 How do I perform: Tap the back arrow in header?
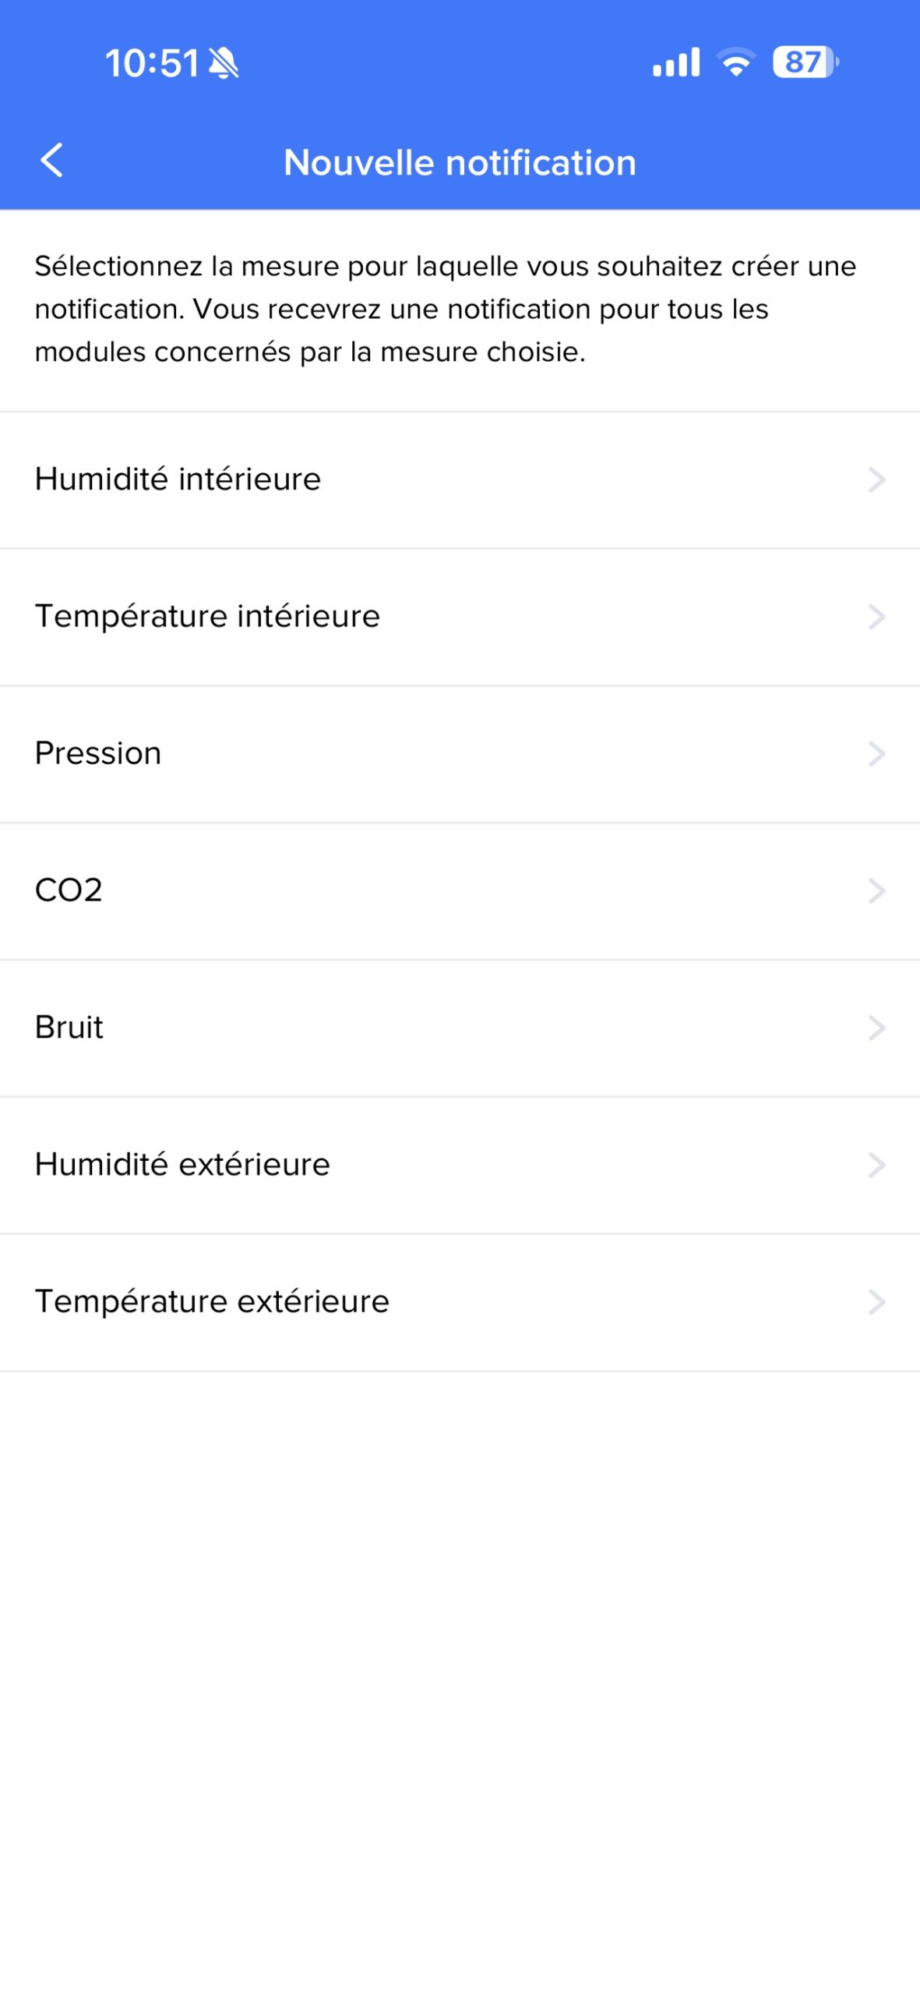point(52,161)
